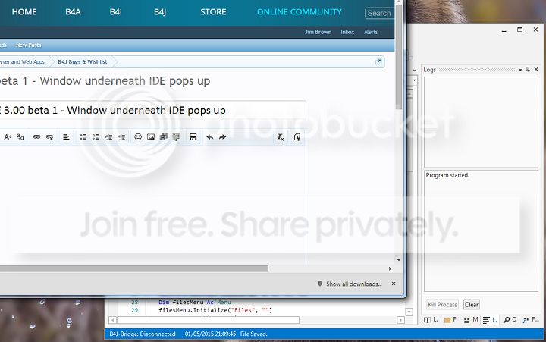Insert an ordered numbered list
This screenshot has height=342, width=546.
[x=96, y=137]
